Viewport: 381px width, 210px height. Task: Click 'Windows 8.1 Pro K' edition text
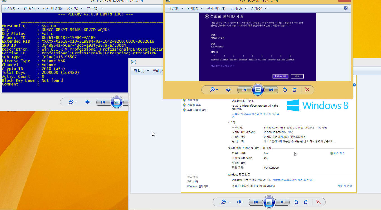(243, 101)
